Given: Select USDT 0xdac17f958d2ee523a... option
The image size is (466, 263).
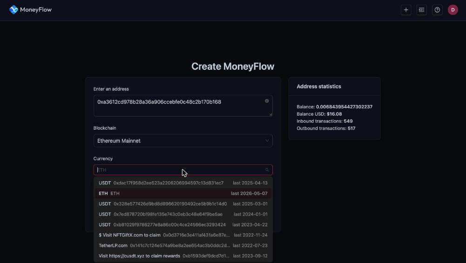Looking at the screenshot, I should point(183,183).
